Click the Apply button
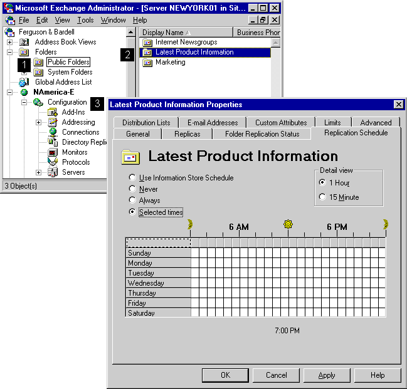The image size is (407, 389). [327, 375]
